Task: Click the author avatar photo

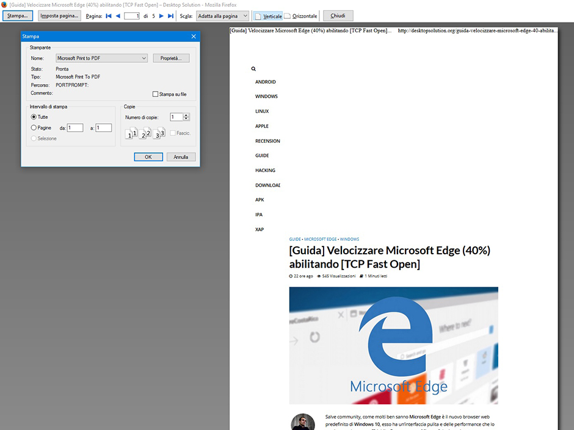Action: 303,422
